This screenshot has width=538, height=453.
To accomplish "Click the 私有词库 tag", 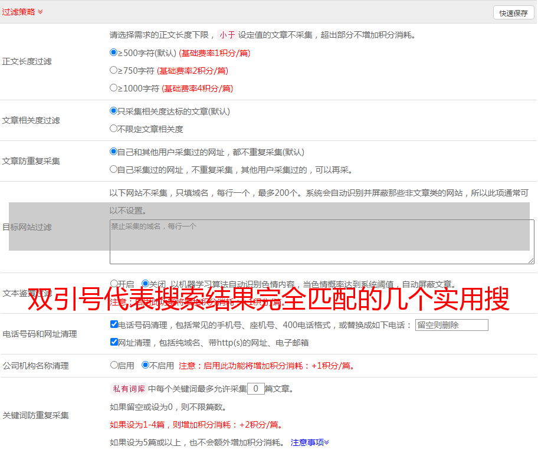I will [129, 389].
